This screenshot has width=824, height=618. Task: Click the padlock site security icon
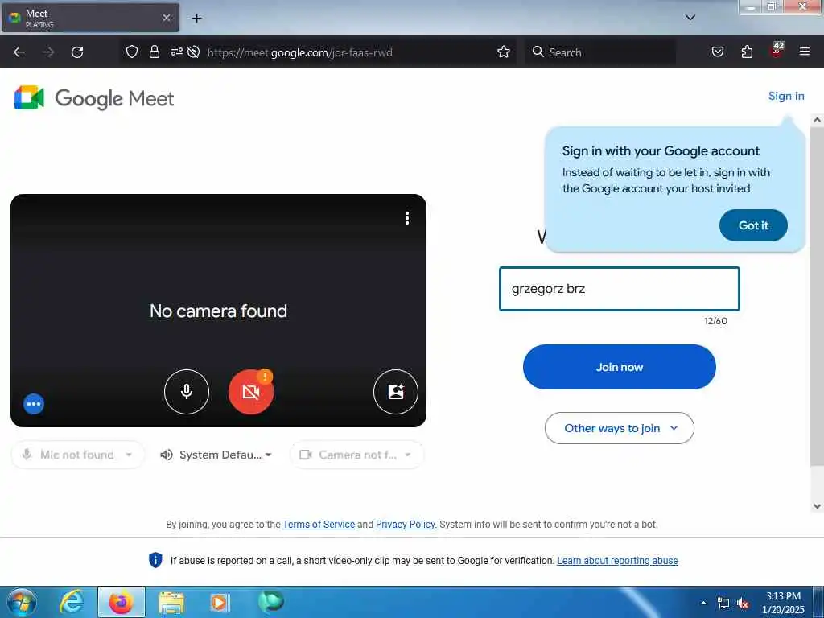point(154,52)
